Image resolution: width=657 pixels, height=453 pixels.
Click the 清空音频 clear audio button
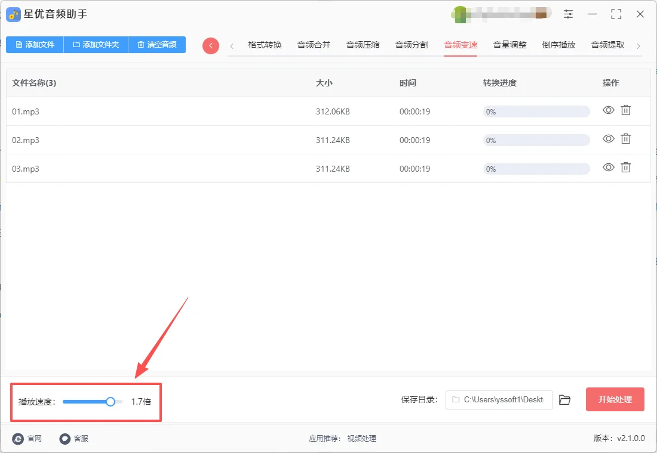pyautogui.click(x=156, y=45)
